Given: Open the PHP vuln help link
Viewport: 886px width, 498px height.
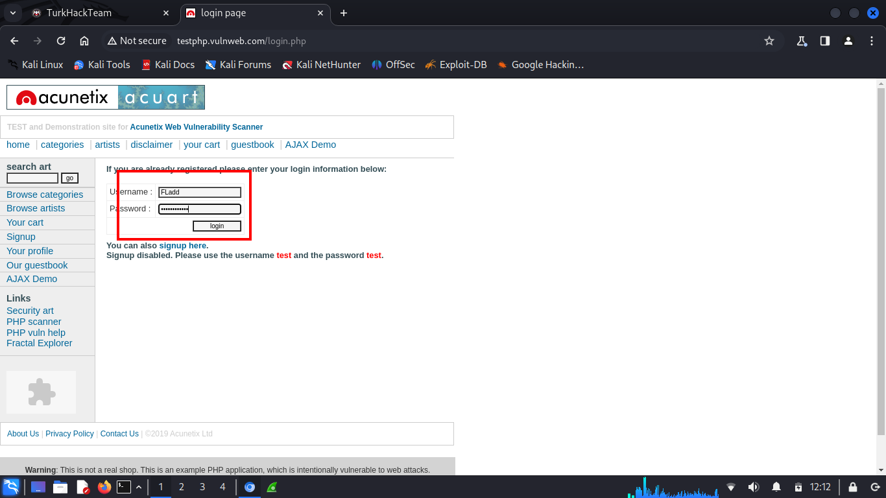Looking at the screenshot, I should point(36,333).
